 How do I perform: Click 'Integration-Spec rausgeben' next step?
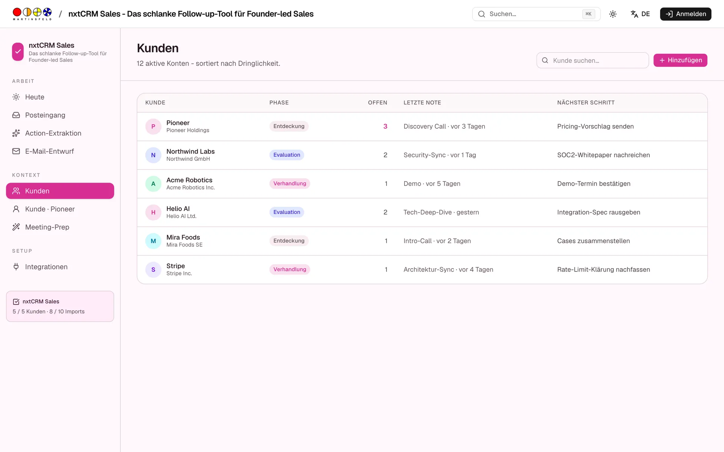click(598, 212)
